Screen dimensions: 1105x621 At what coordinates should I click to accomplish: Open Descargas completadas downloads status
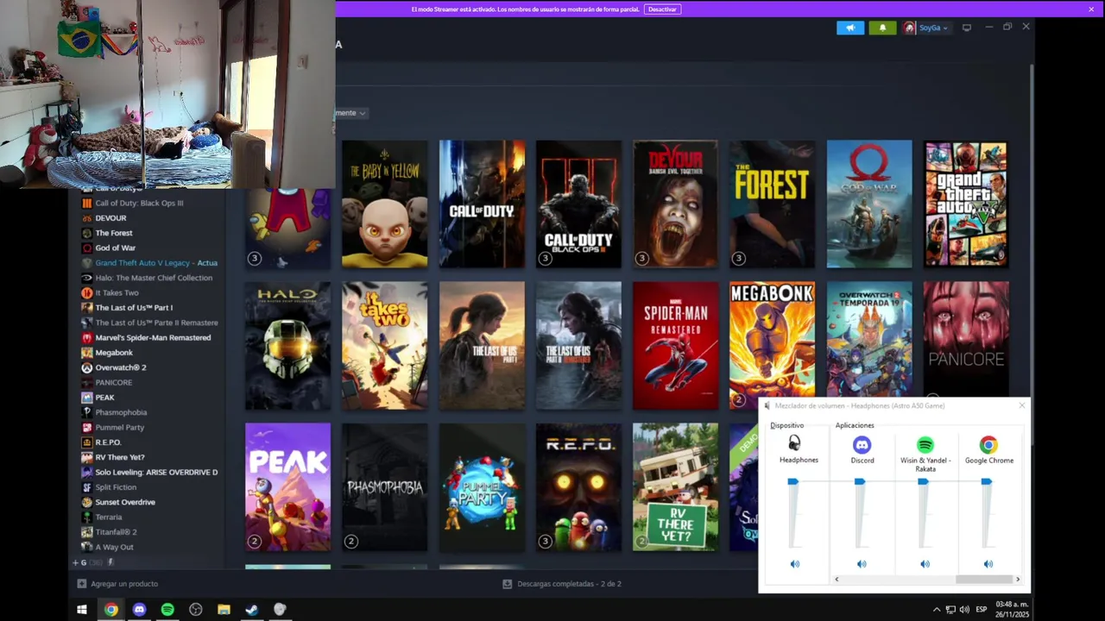tap(562, 584)
